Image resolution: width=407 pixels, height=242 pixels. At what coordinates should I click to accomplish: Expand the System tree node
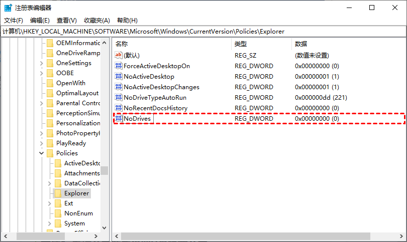[50, 223]
